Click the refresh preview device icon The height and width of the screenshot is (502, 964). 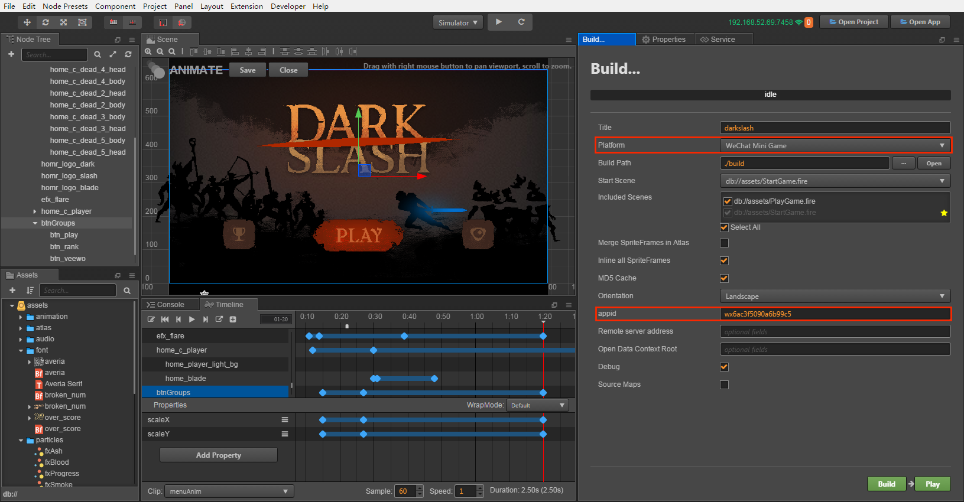coord(521,22)
